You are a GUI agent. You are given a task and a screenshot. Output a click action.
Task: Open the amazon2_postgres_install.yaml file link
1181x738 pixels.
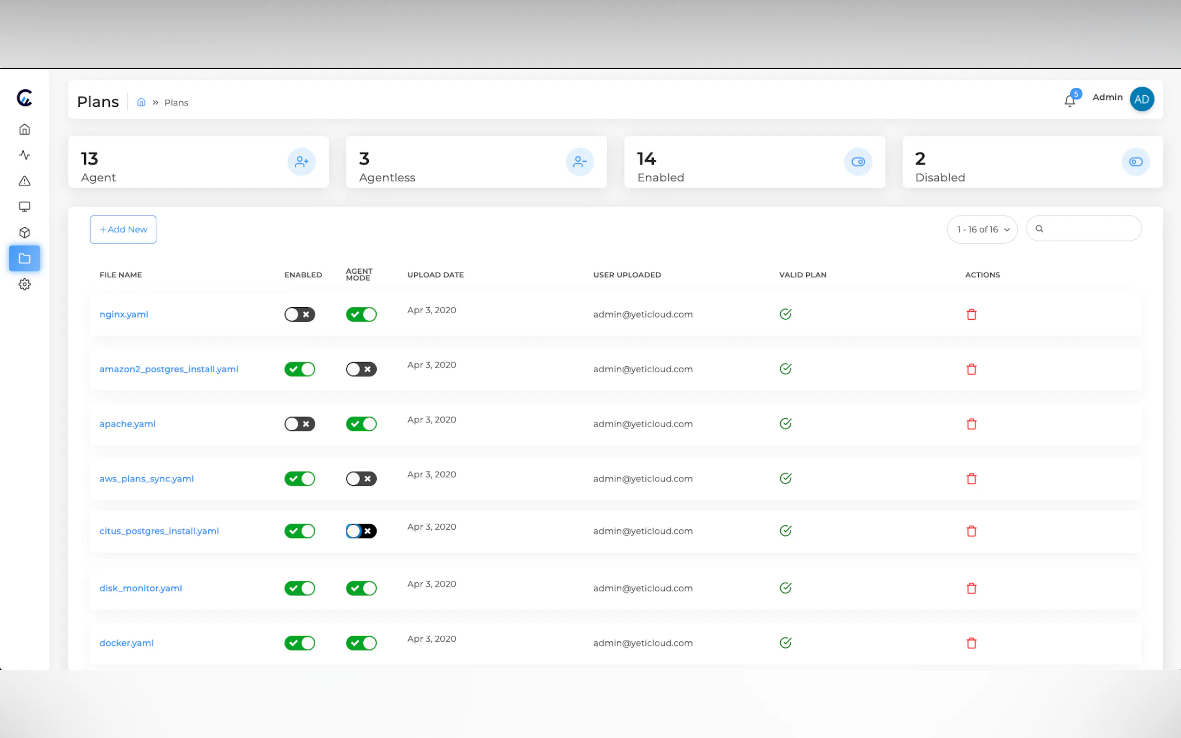pos(169,369)
